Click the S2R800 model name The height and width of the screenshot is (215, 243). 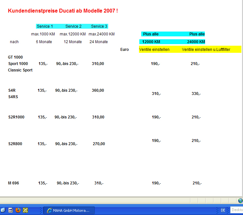[15, 144]
